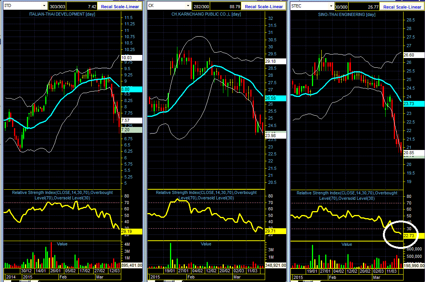
Task: Click the yellow 29.71 RSI value label
Action: [x=275, y=231]
